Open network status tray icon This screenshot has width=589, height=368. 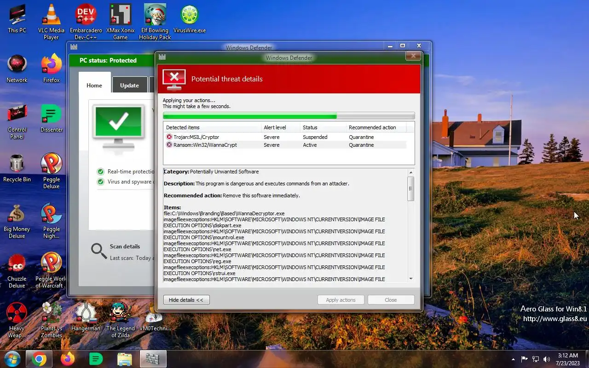[536, 359]
